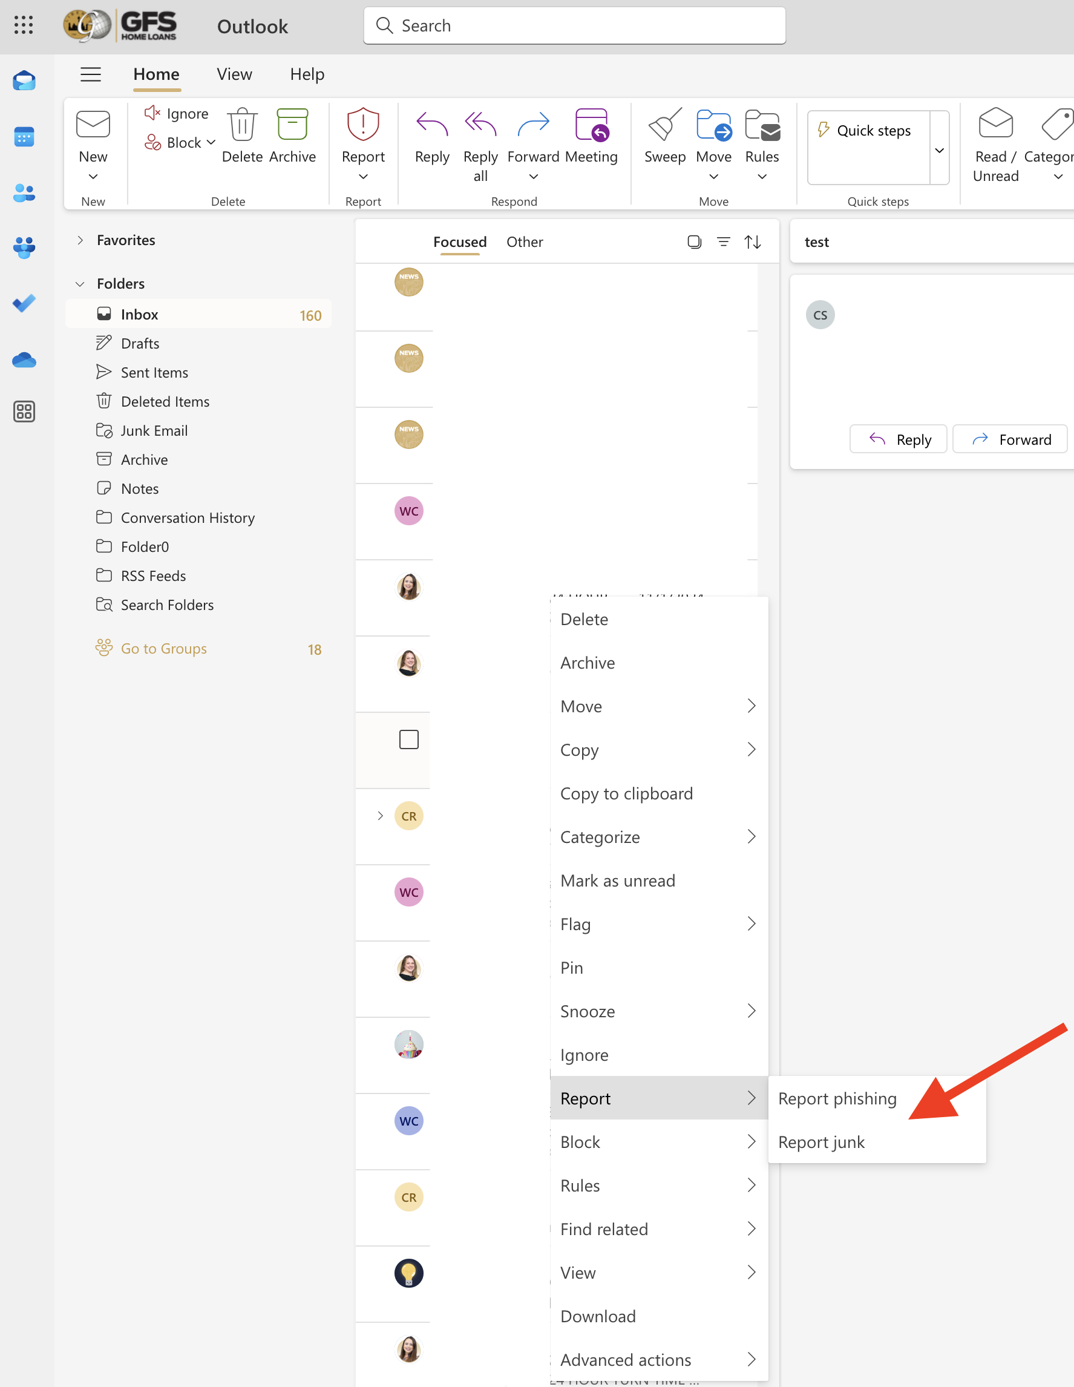This screenshot has width=1074, height=1387.
Task: Click inside the Search field
Action: (574, 25)
